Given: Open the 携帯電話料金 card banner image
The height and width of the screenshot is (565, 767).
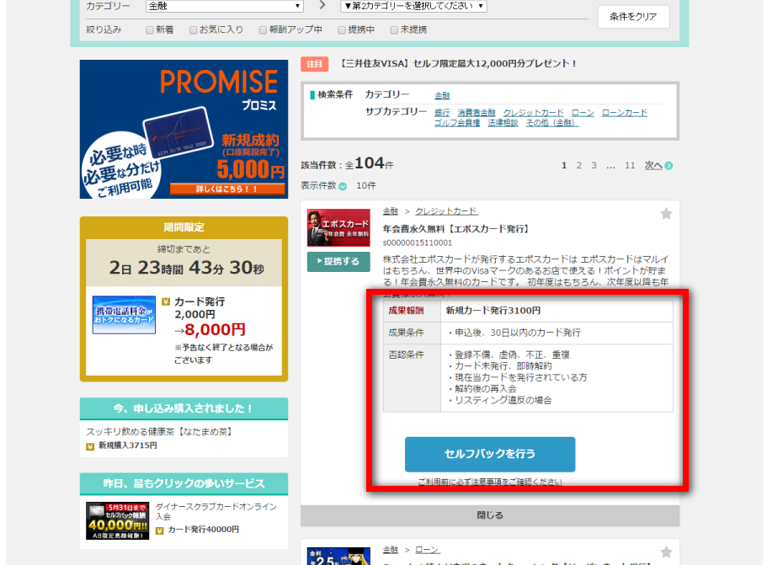Looking at the screenshot, I should pyautogui.click(x=125, y=315).
